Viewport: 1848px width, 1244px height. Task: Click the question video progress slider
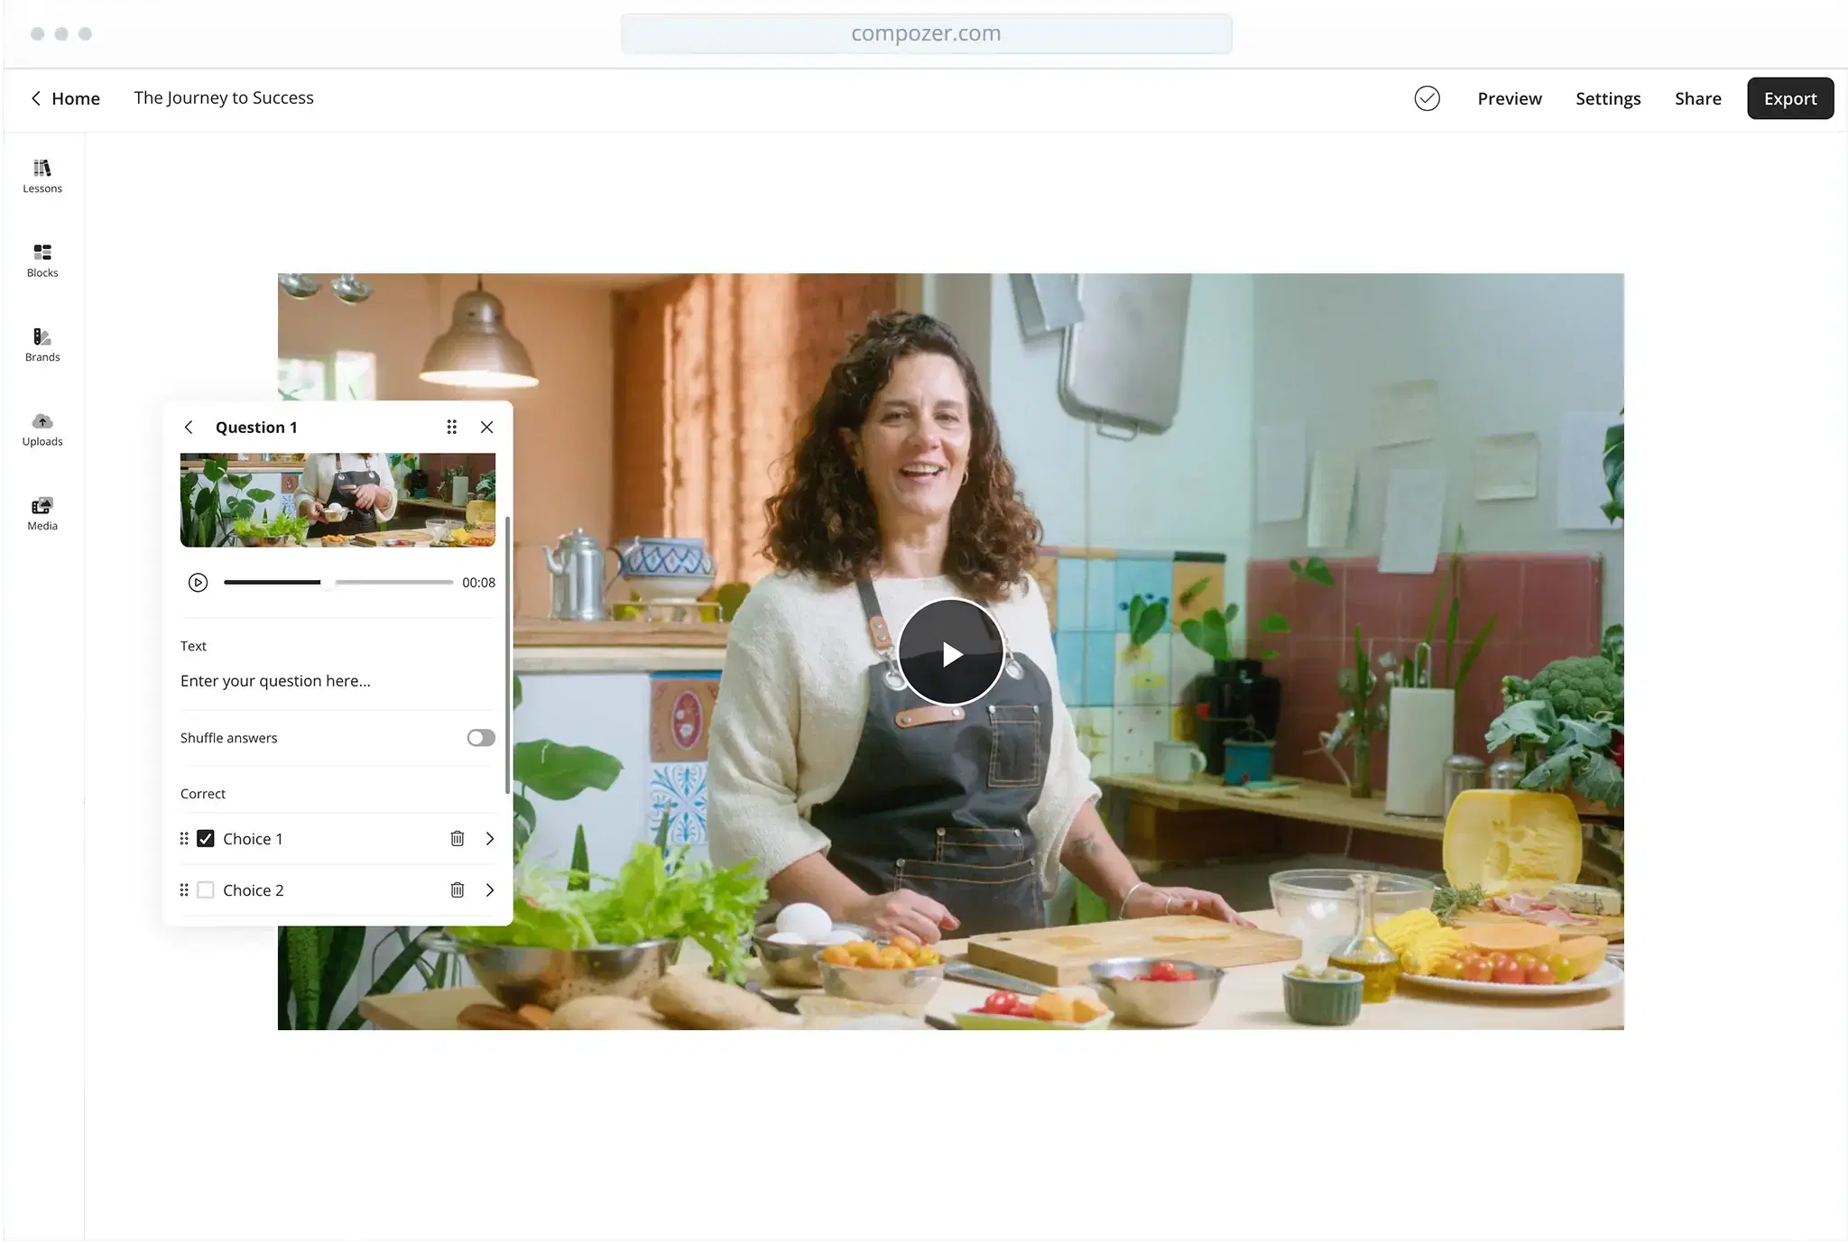click(x=338, y=582)
